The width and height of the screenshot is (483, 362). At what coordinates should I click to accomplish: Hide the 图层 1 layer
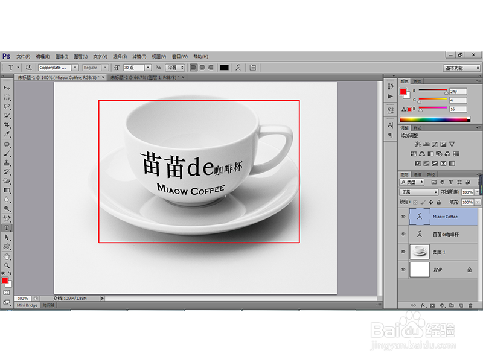[x=403, y=252]
